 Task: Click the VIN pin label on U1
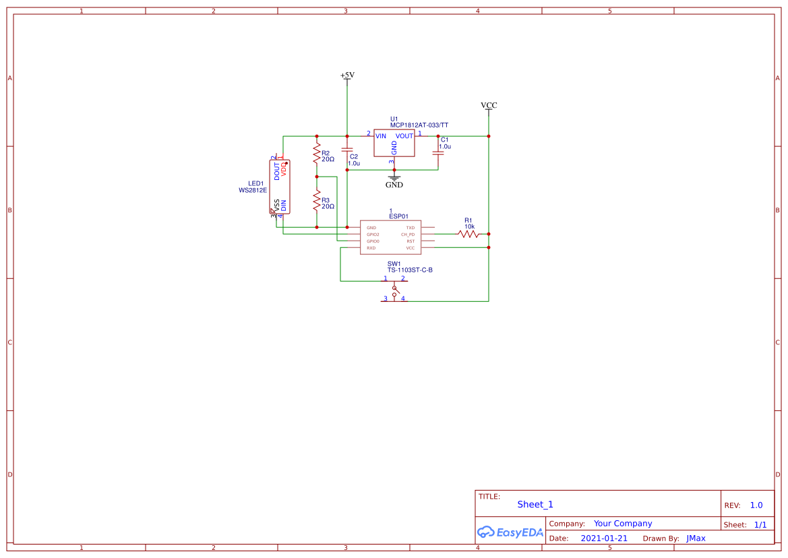pos(381,136)
